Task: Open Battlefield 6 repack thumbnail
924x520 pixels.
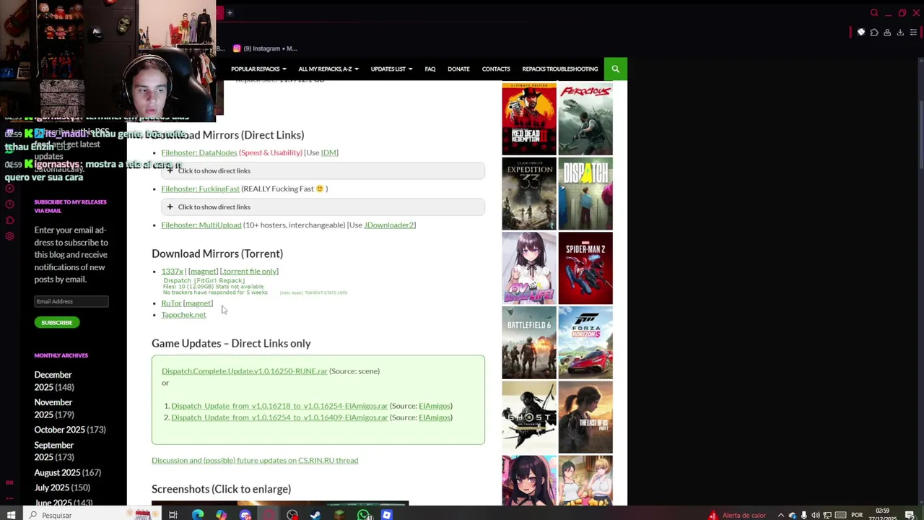Action: tap(529, 342)
